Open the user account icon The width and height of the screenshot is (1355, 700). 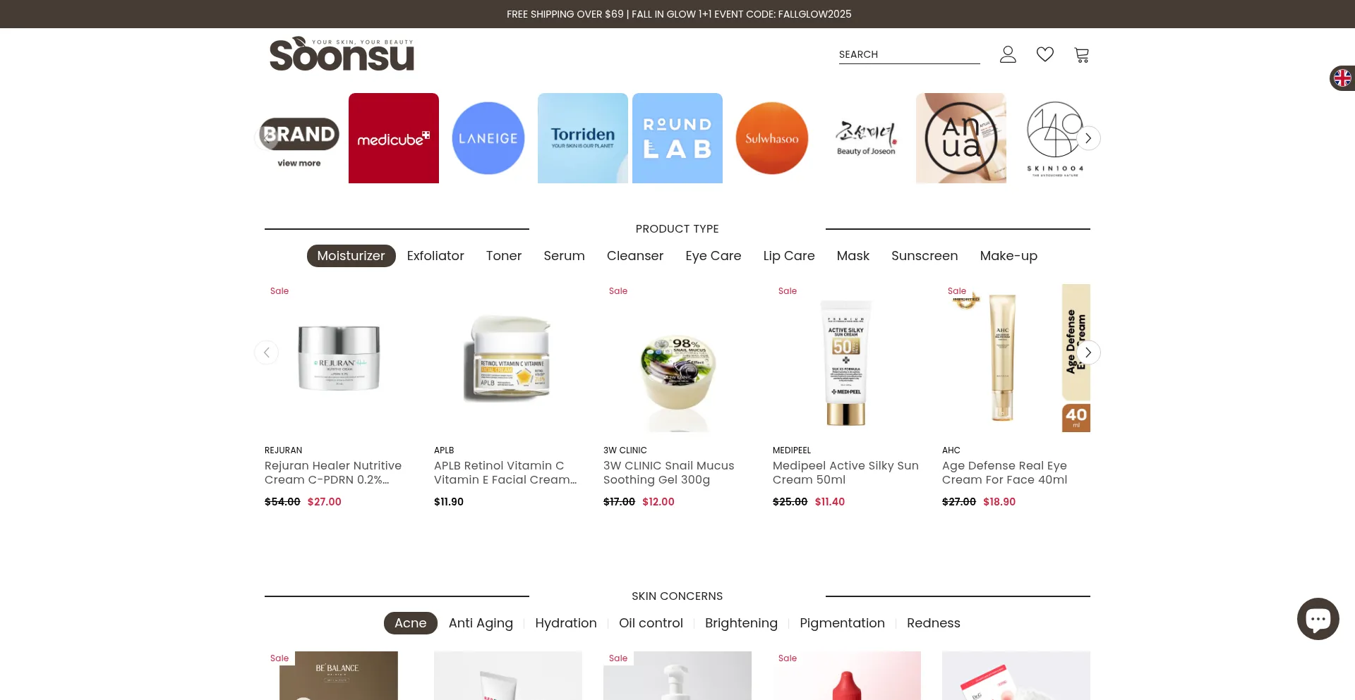[1008, 54]
